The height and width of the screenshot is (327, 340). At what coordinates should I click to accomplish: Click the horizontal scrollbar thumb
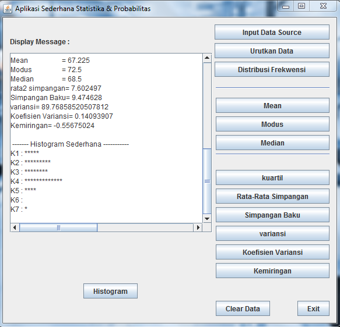(x=58, y=228)
